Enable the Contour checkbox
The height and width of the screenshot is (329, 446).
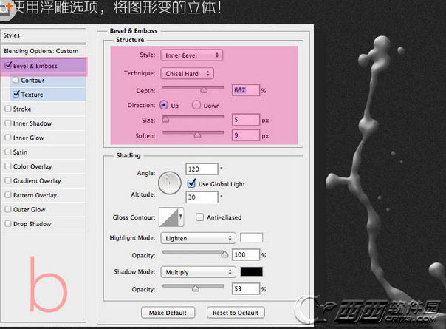[16, 80]
